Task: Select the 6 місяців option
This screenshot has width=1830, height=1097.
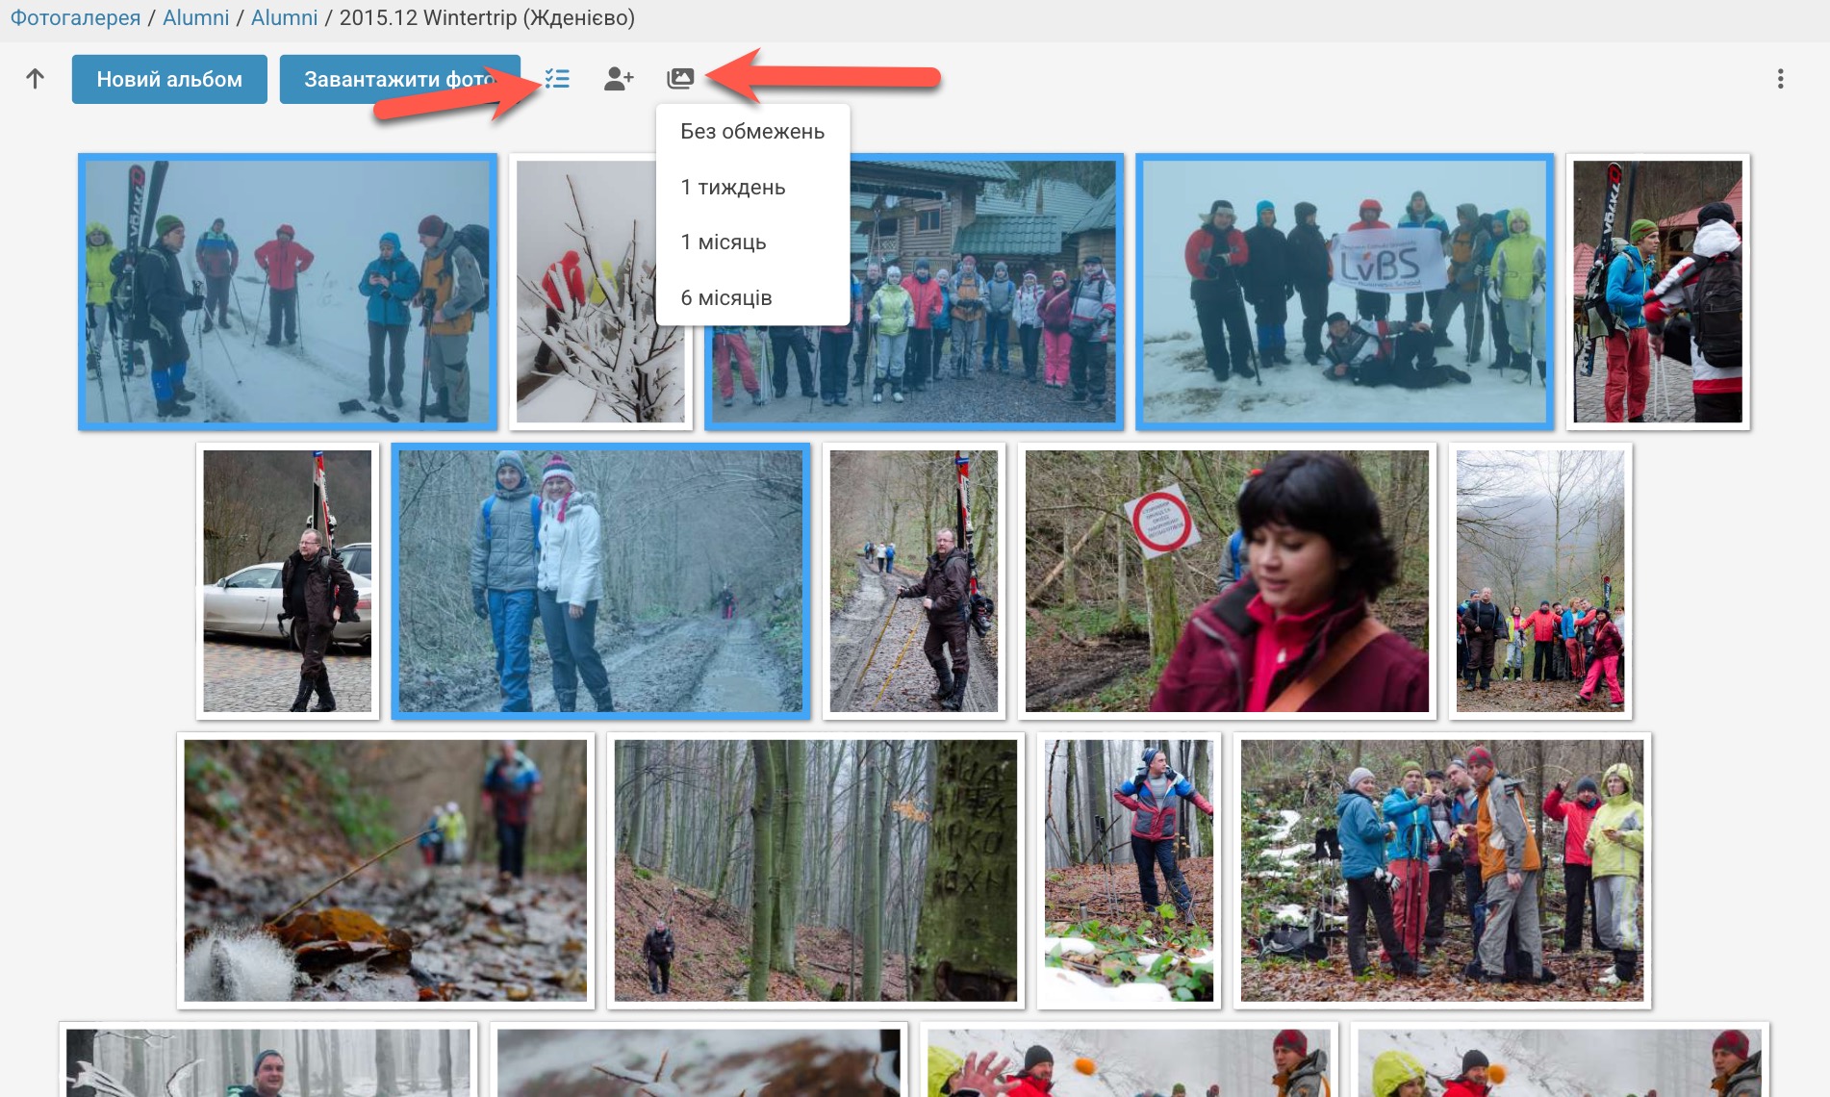Action: [725, 298]
